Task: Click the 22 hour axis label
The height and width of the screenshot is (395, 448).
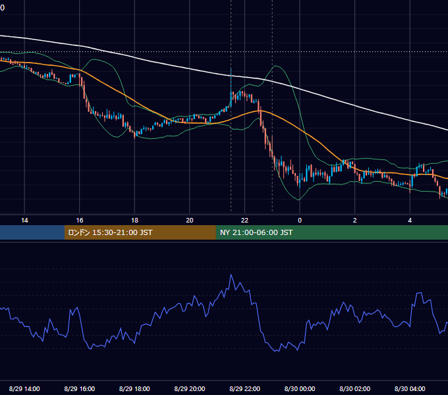Action: pos(244,221)
